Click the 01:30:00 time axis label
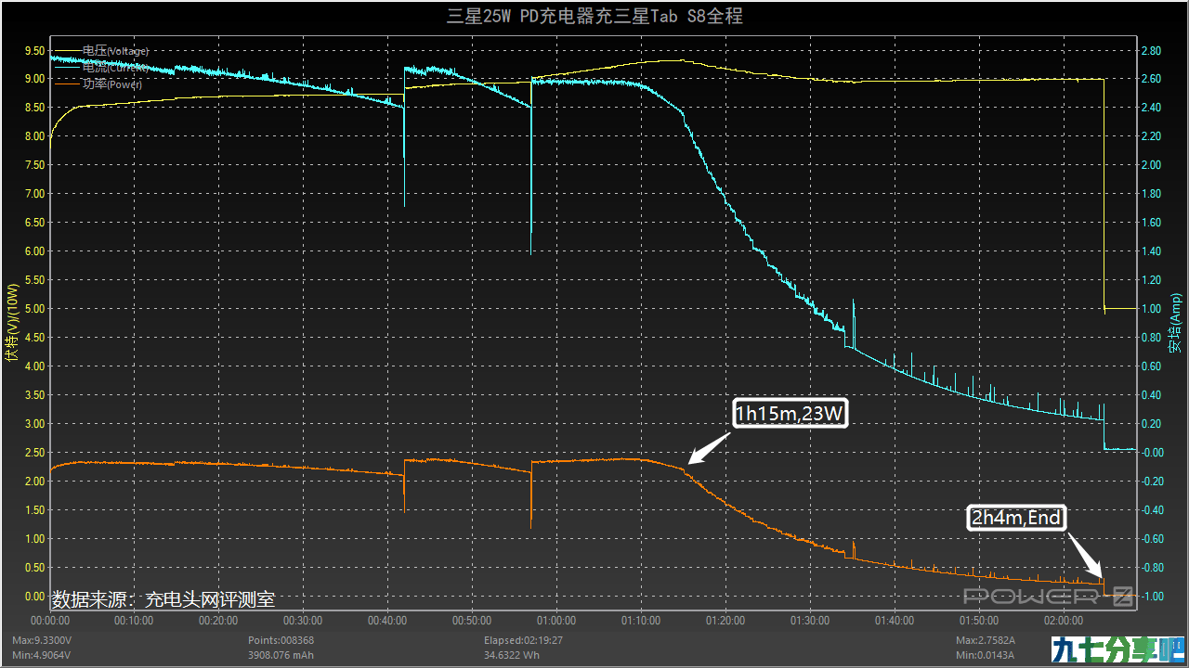Screen dimensions: 1189x668 [810, 621]
